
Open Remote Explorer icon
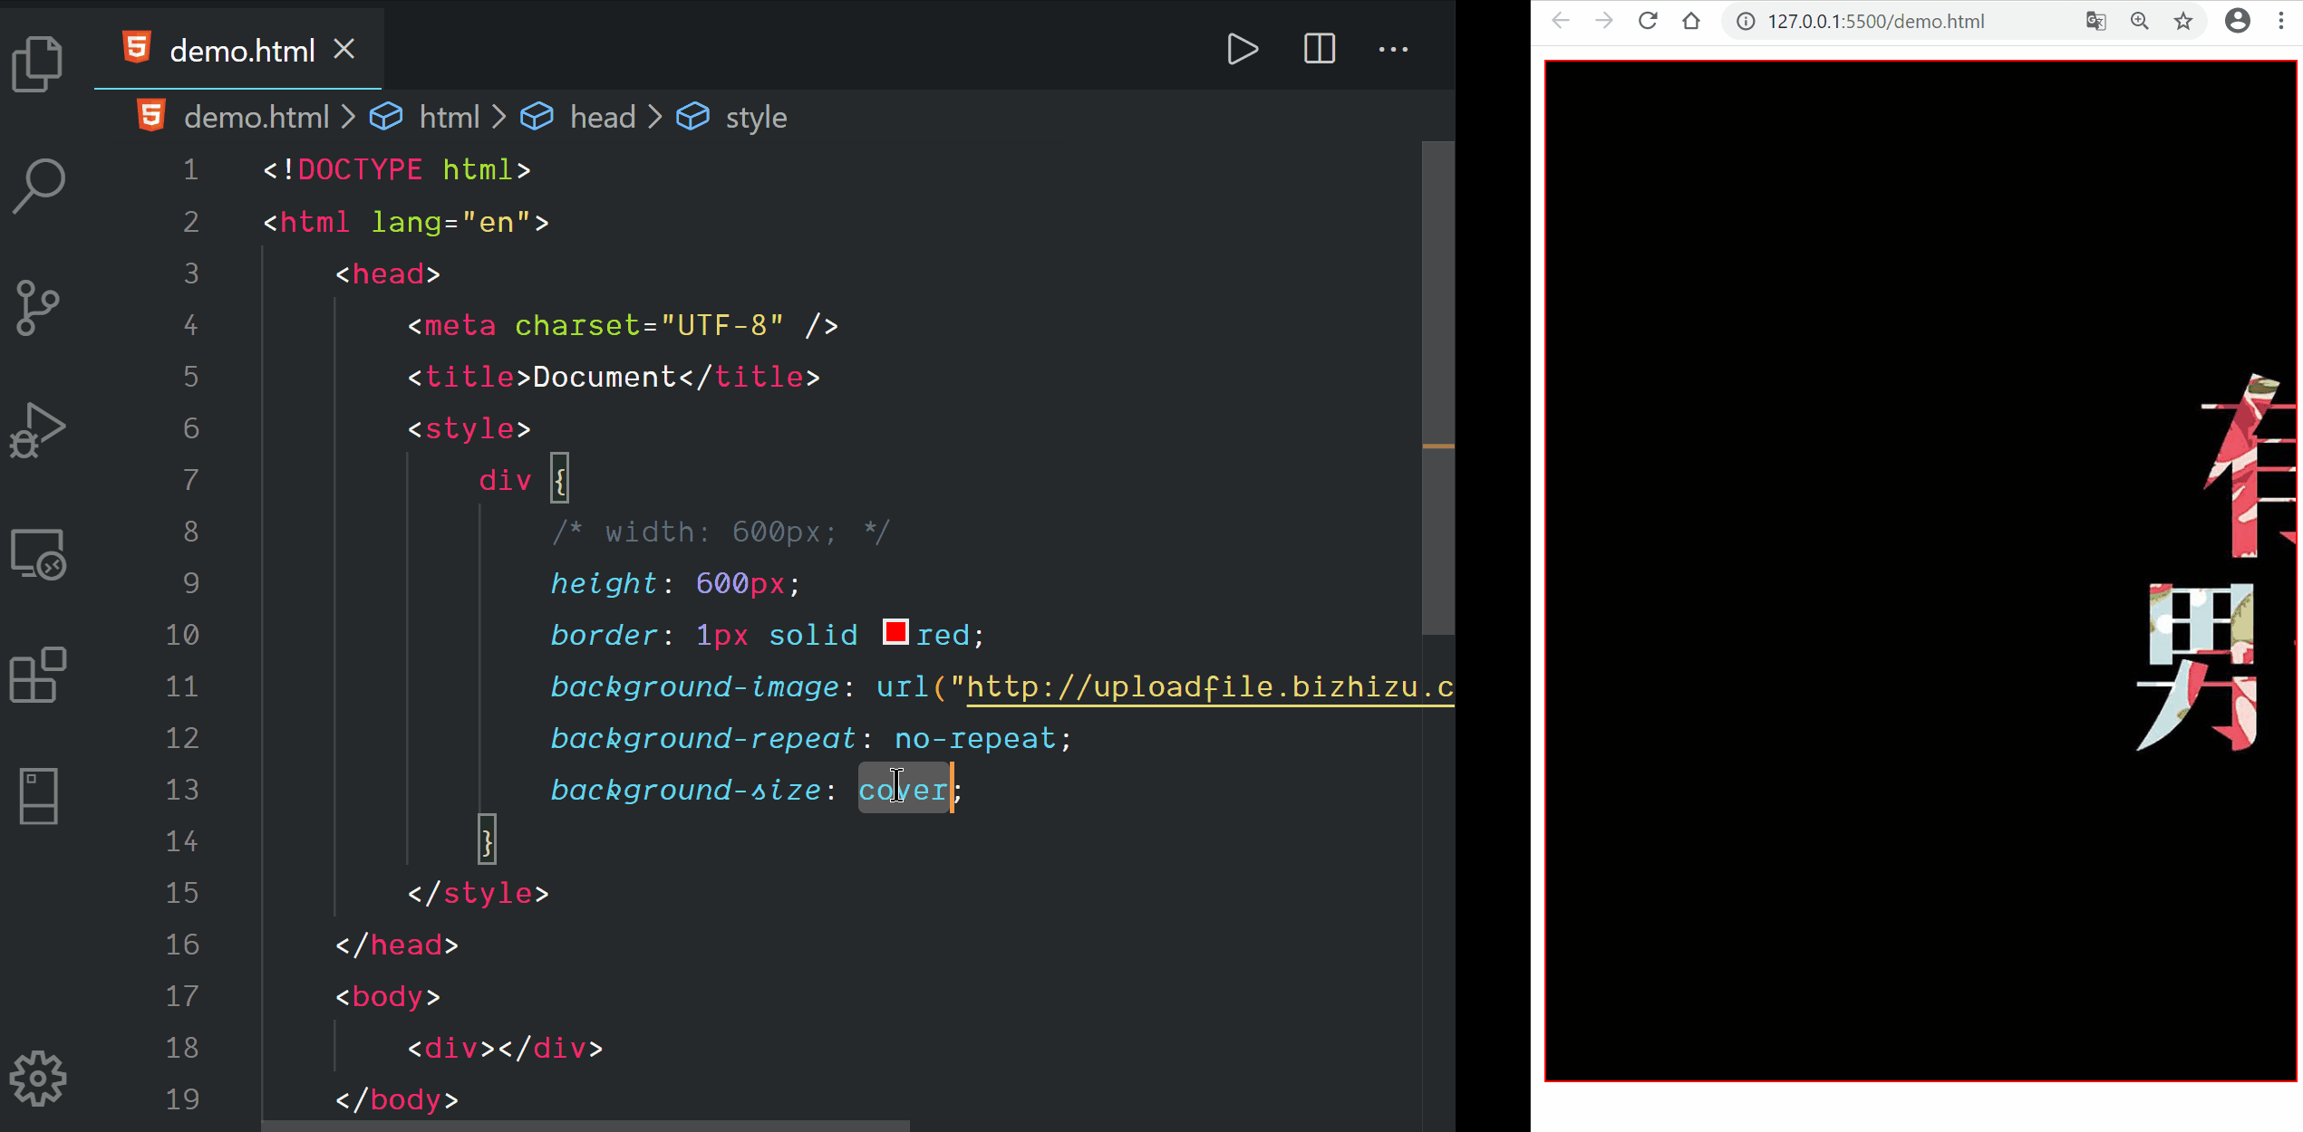click(x=37, y=552)
